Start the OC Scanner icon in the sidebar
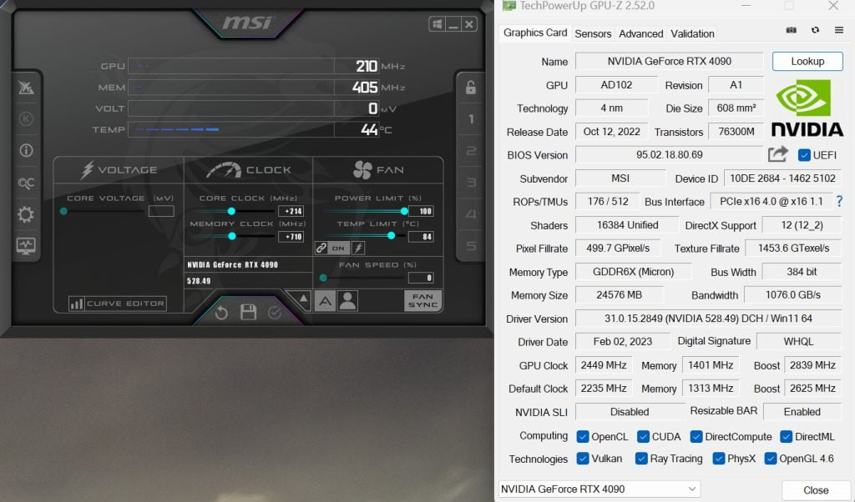The image size is (855, 502). point(26,183)
